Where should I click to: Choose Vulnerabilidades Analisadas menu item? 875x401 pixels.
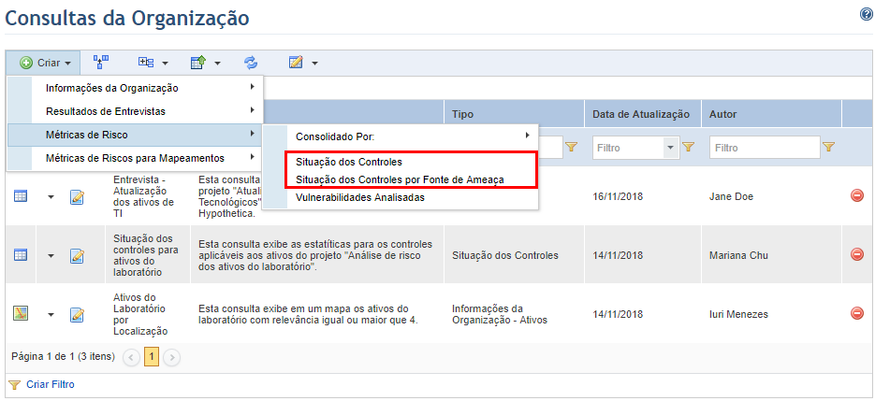click(x=360, y=197)
